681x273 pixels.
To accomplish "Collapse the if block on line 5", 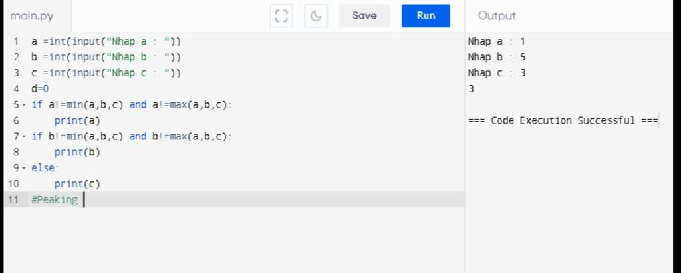I will point(24,105).
